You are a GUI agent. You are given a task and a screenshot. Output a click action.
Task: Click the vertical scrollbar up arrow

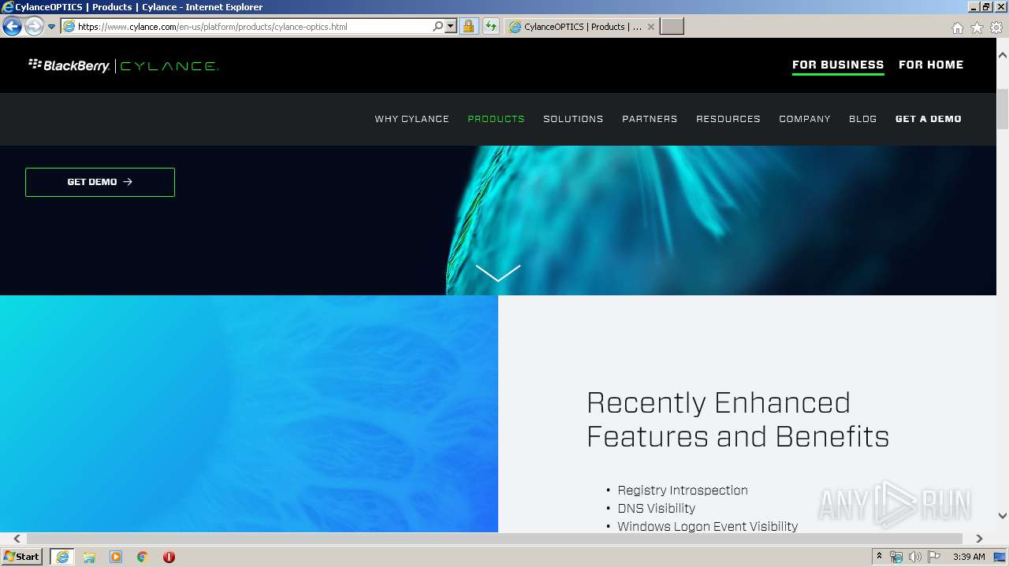coord(1003,55)
